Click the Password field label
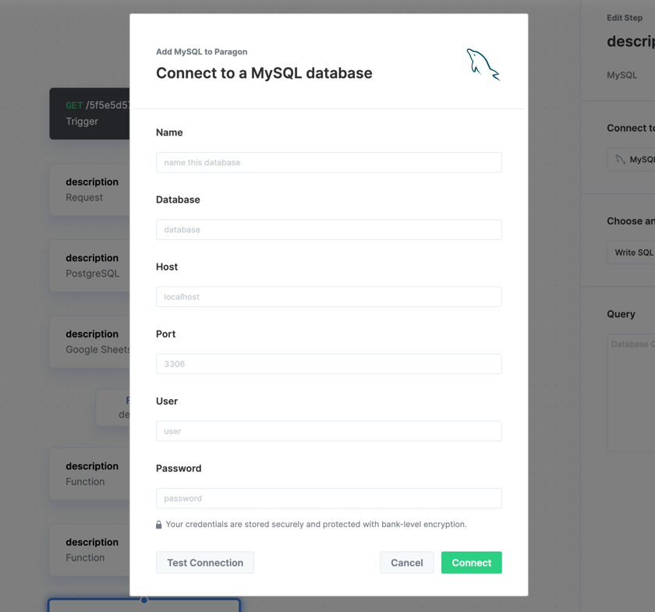 179,469
